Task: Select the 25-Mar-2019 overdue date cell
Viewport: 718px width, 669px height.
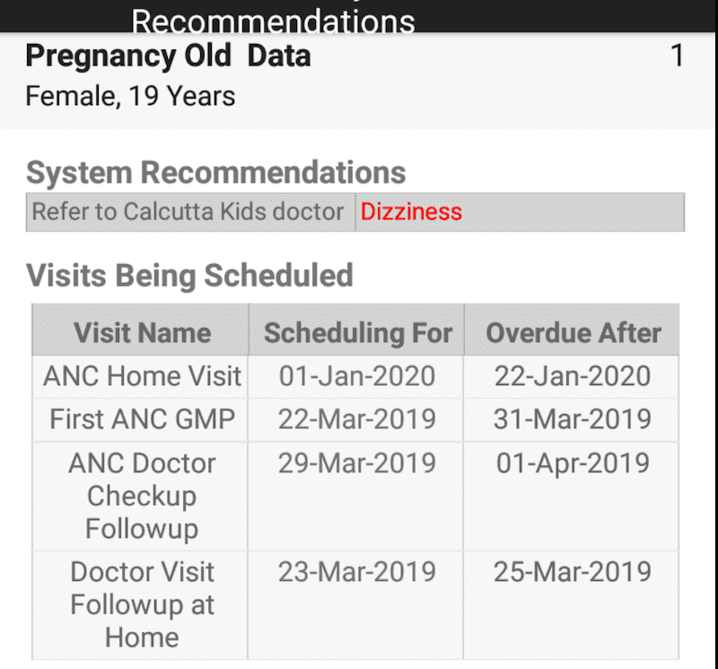Action: [x=572, y=605]
